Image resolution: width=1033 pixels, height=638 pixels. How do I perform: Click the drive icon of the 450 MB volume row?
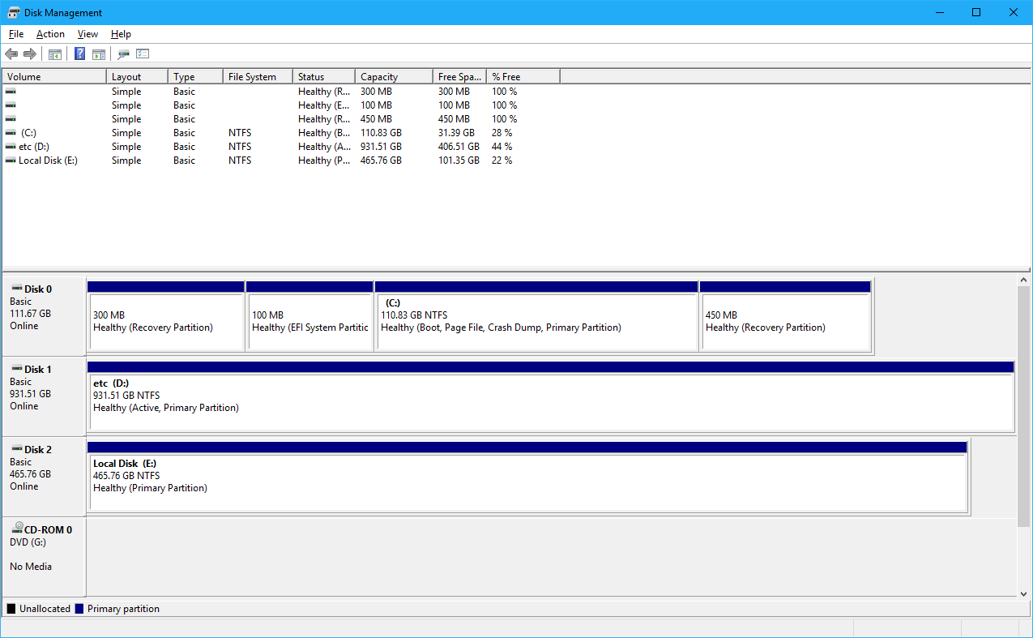point(11,119)
